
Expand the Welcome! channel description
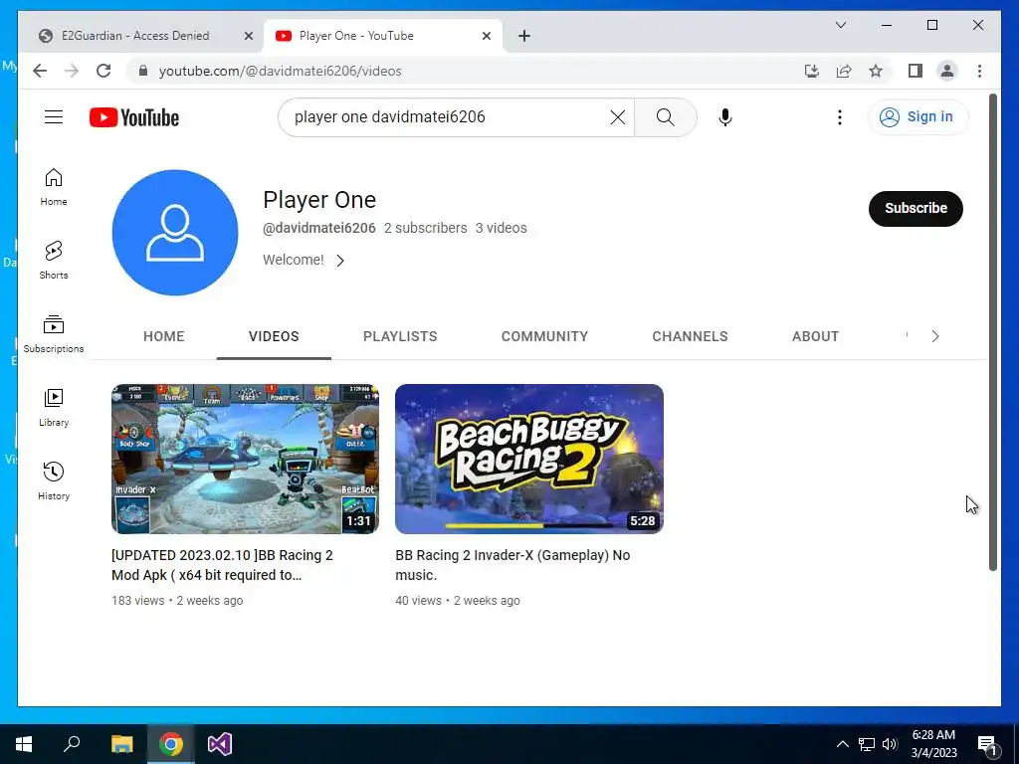click(304, 260)
